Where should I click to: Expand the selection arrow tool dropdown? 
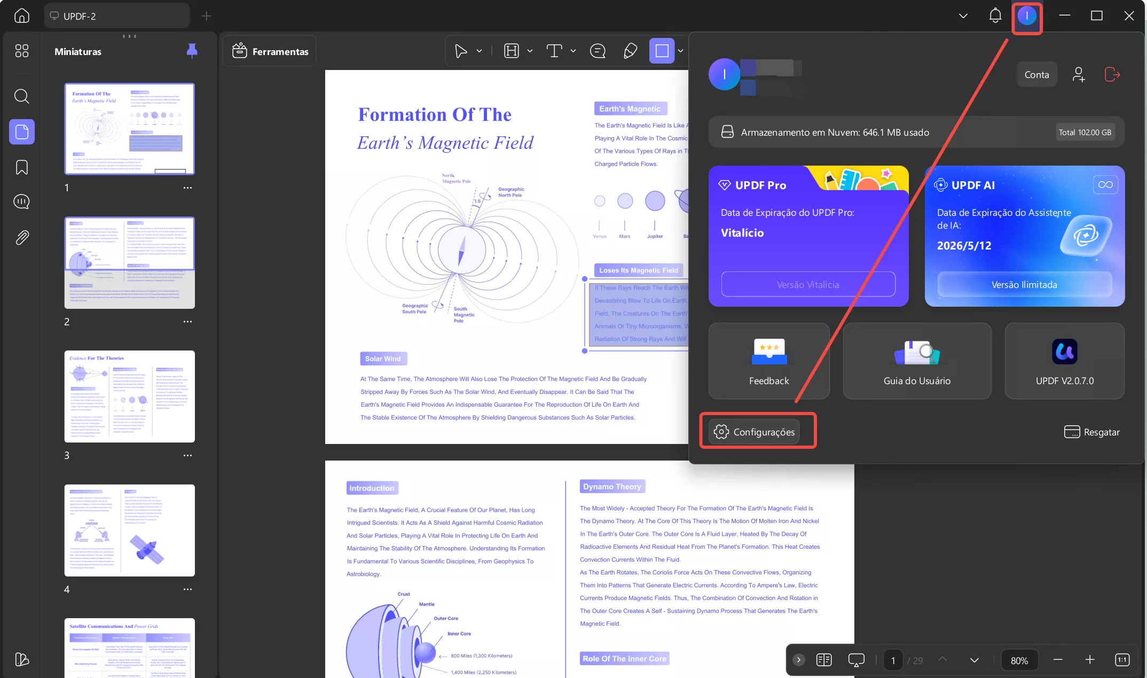pos(479,51)
